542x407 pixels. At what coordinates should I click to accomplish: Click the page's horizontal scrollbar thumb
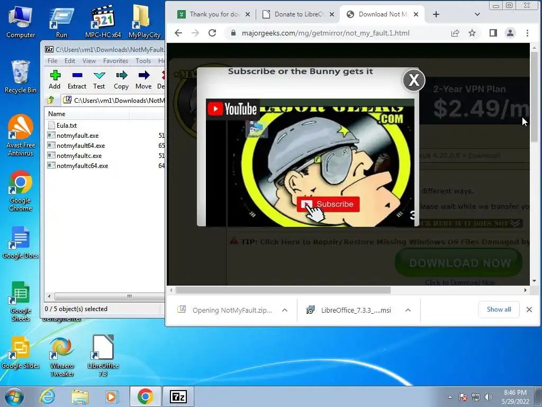click(284, 290)
